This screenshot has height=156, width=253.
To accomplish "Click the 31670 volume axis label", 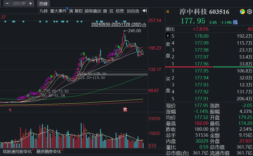I will tap(154, 119).
